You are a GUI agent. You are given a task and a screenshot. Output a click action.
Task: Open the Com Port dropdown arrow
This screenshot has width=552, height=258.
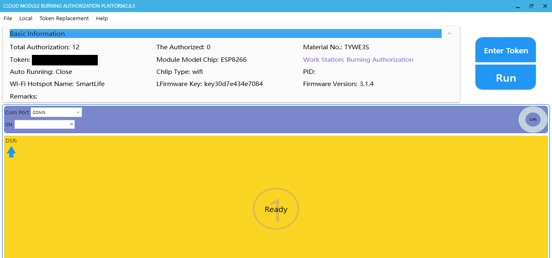[78, 112]
